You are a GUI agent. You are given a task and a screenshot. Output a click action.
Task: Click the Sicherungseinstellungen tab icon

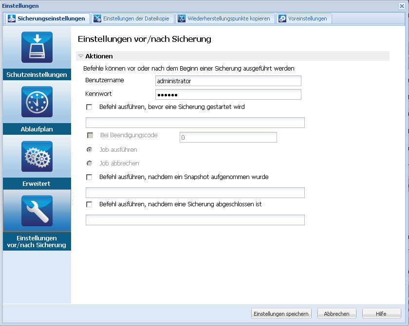tap(12, 18)
